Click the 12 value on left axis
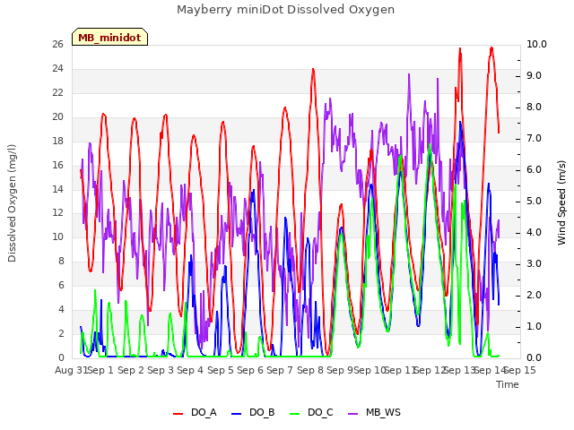Viewport: 574px width, 430px height. tap(57, 212)
